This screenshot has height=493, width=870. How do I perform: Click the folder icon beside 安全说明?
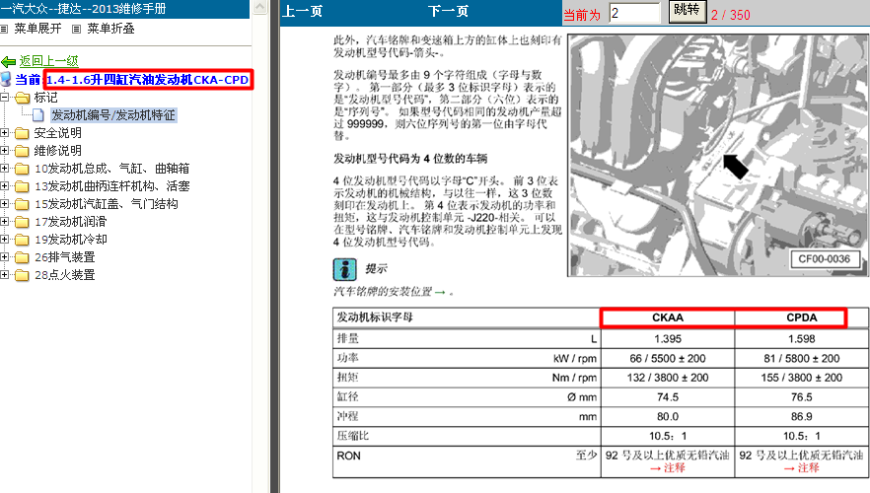(x=22, y=133)
